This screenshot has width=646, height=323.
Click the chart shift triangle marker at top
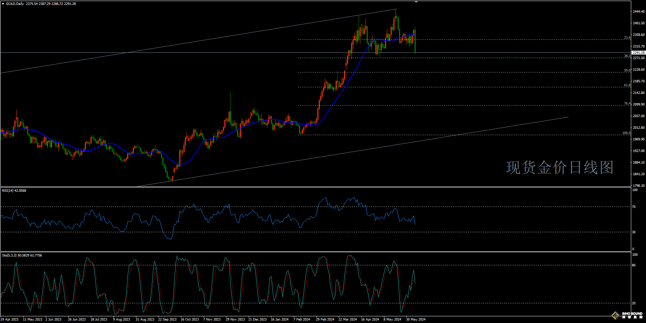coord(416,2)
